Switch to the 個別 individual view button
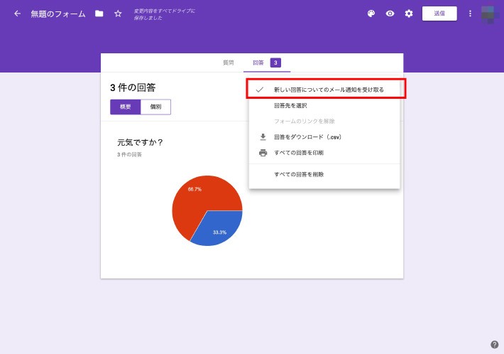Viewport: 504px width, 354px height. (x=155, y=107)
